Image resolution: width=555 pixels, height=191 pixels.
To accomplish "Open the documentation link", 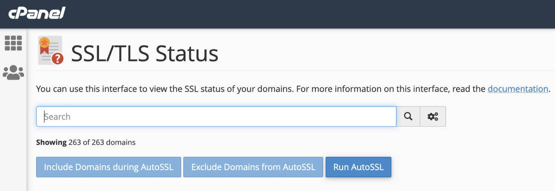I will point(518,89).
